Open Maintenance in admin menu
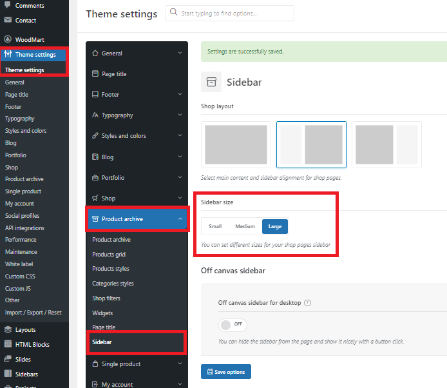This screenshot has height=388, width=447. [x=21, y=252]
